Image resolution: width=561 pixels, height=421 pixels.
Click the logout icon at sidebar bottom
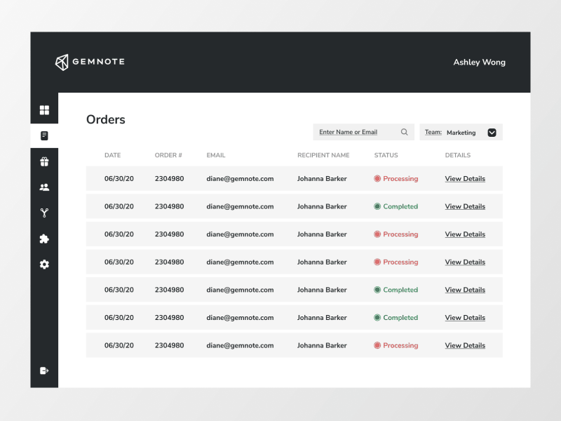(44, 372)
